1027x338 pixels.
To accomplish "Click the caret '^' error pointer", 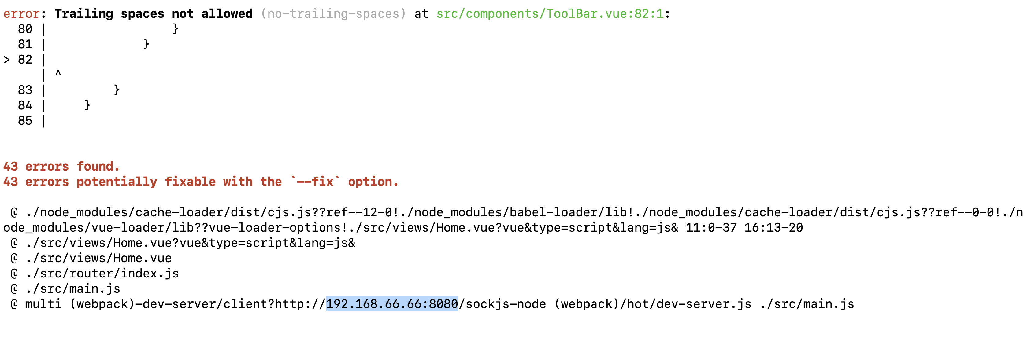I will coord(58,73).
